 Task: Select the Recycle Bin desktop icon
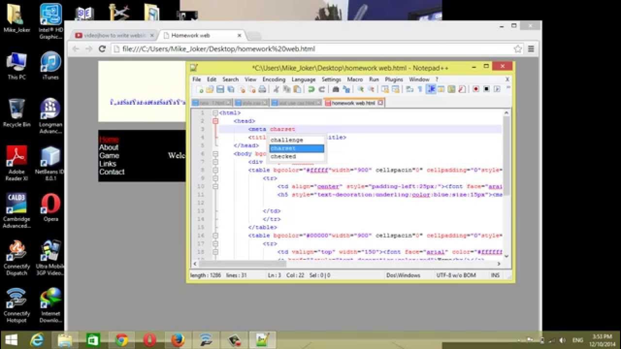[x=16, y=113]
